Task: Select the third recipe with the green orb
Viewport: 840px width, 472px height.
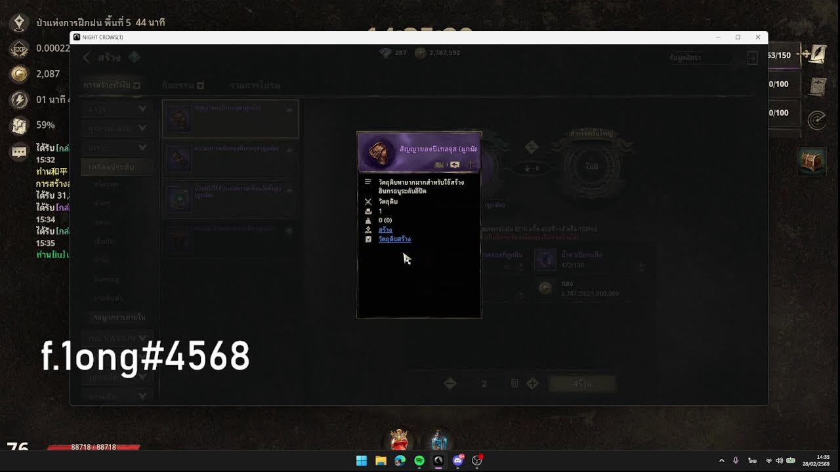Action: pyautogui.click(x=178, y=198)
